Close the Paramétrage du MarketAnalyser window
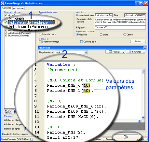This screenshot has height=142, width=149. [x=146, y=3]
